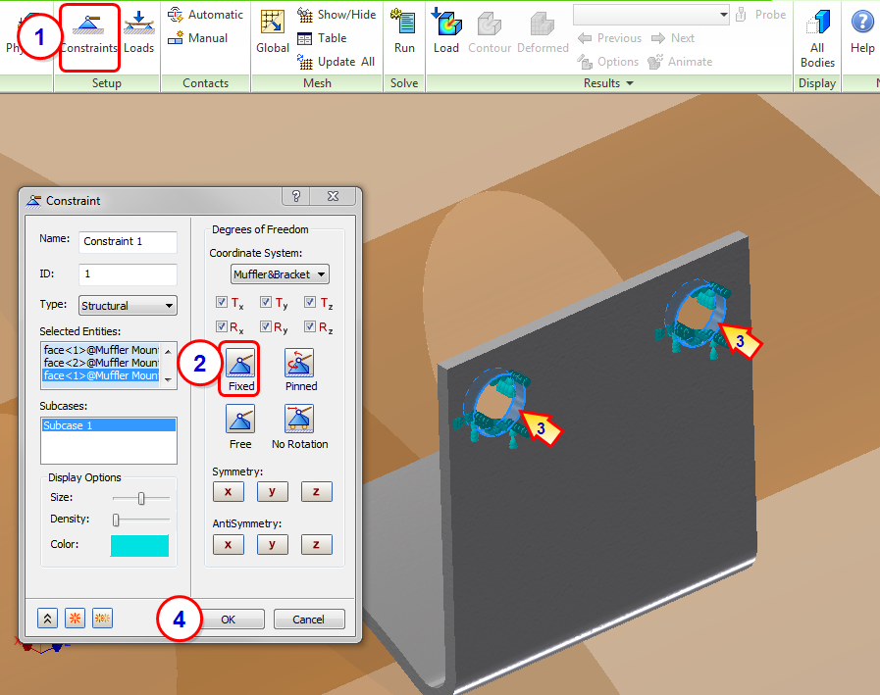Toggle the Tz translation checkbox
Viewport: 880px width, 695px height.
[x=310, y=302]
